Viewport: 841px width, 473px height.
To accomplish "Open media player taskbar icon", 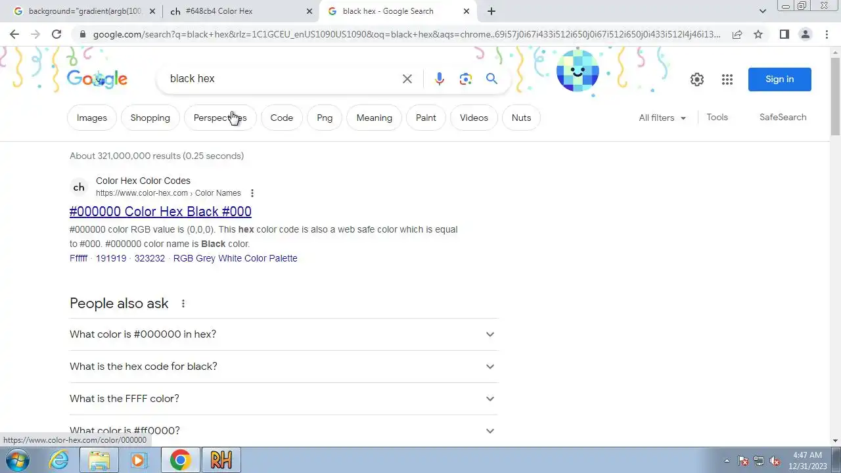I will pyautogui.click(x=138, y=460).
